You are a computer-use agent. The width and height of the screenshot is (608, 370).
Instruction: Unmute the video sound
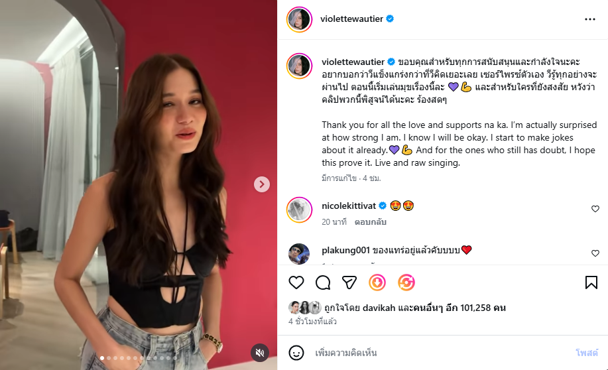[261, 353]
